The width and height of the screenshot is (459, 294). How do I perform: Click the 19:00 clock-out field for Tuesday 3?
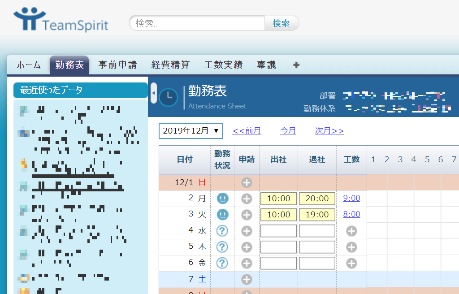[x=317, y=215]
